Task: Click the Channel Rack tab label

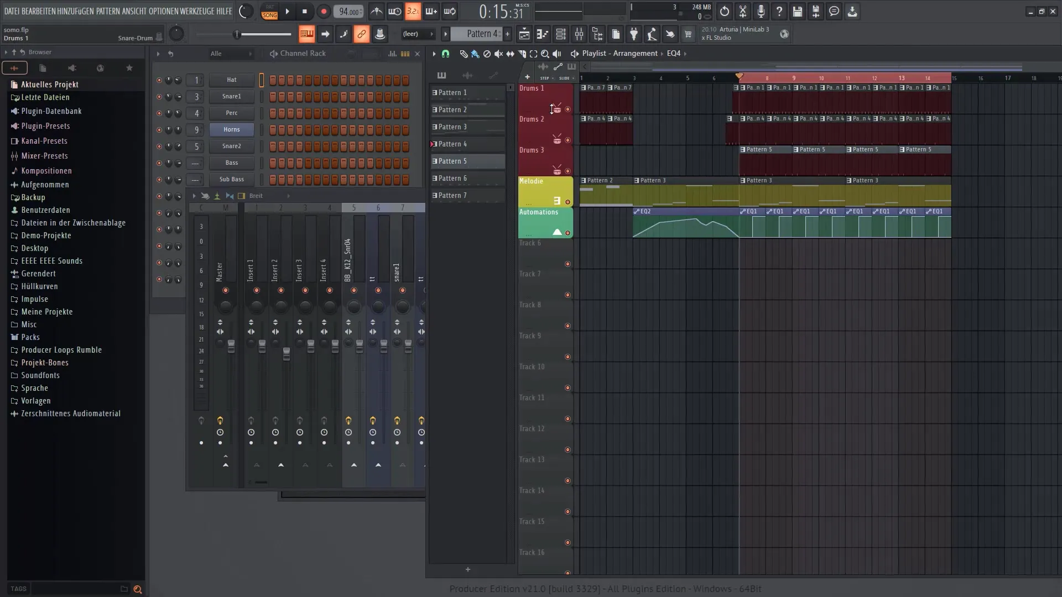Action: pyautogui.click(x=303, y=53)
